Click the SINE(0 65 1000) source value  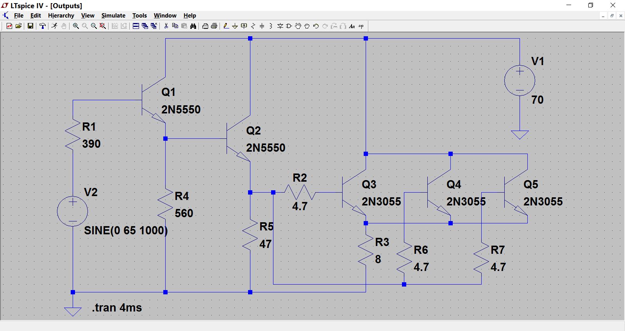coord(126,230)
